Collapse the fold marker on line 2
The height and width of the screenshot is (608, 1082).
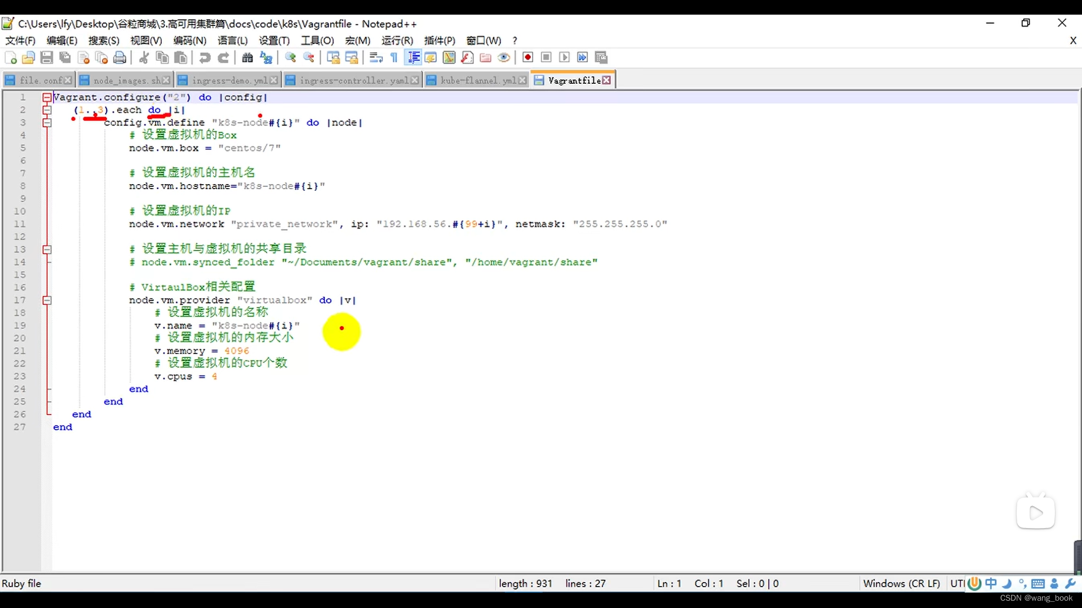coord(47,110)
